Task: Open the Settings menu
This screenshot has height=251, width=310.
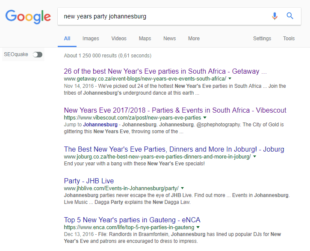Action: (x=262, y=39)
